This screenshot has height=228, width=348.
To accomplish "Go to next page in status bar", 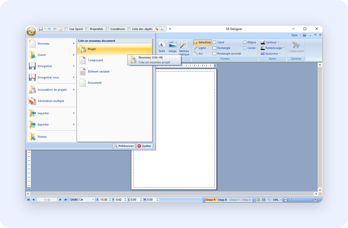I will tap(60, 200).
